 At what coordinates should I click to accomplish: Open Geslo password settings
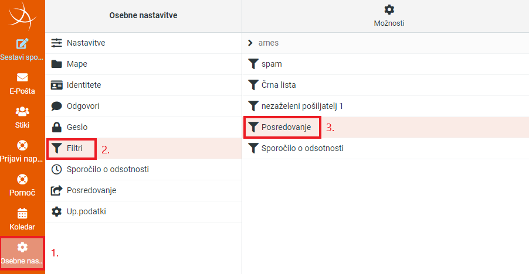pyautogui.click(x=143, y=127)
